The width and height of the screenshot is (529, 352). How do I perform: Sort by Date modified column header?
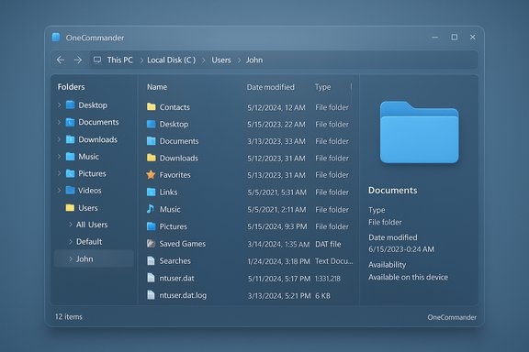tap(271, 87)
